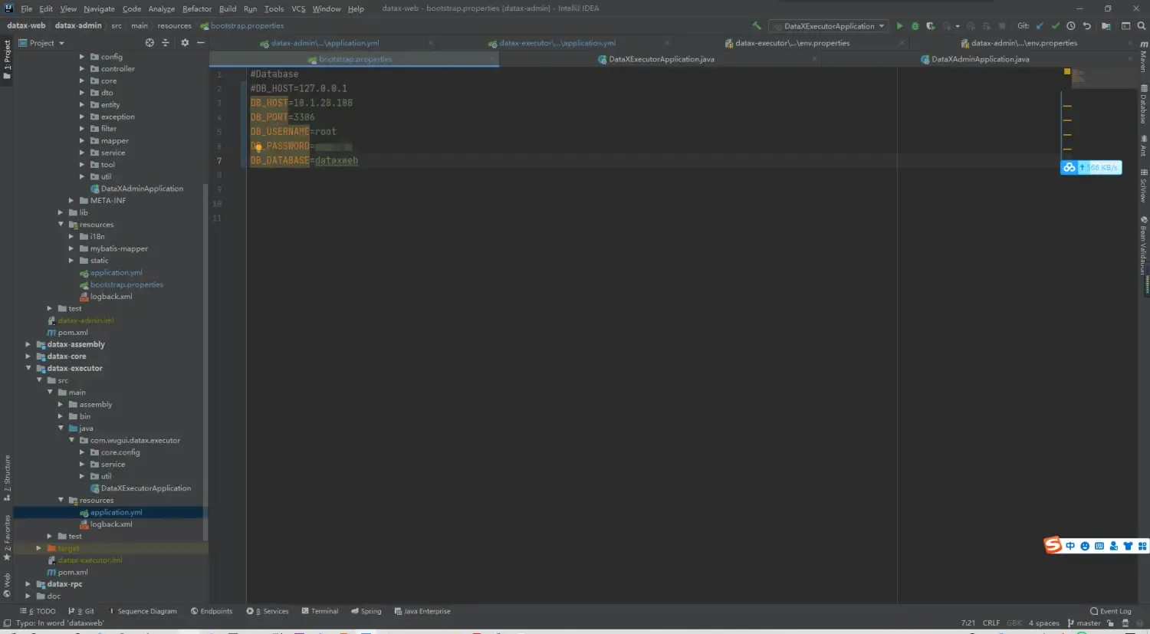Screen dimensions: 1150x634
Task: Update project from Git with blue arrow icon
Action: (1039, 25)
